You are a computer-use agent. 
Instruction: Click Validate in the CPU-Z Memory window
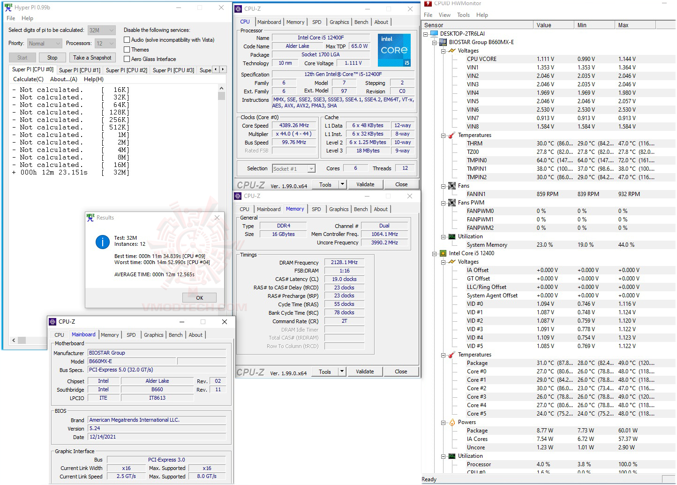pos(365,371)
